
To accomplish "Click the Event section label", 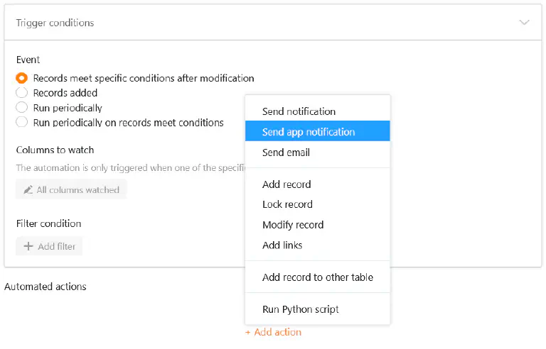I will tap(28, 60).
